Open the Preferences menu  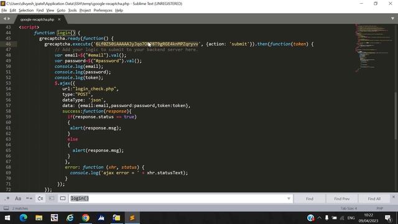pyautogui.click(x=103, y=11)
